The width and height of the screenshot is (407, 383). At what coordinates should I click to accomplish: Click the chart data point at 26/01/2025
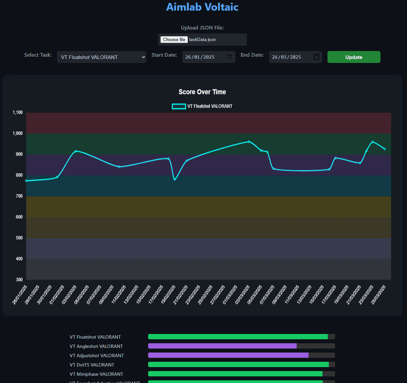click(26, 181)
